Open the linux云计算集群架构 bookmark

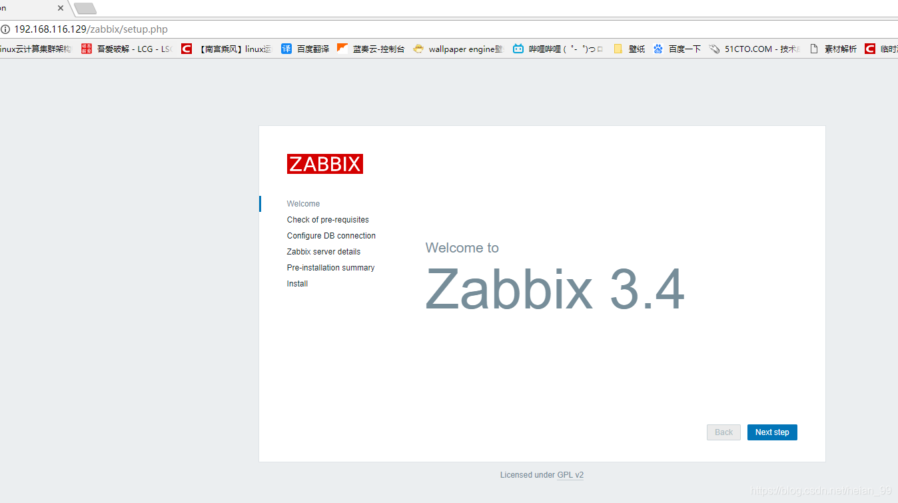tap(36, 49)
